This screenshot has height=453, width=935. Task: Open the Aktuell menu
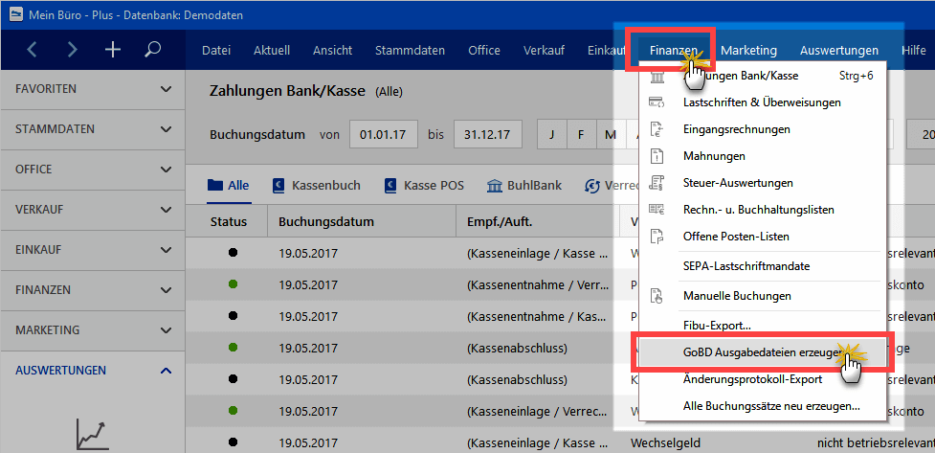pyautogui.click(x=272, y=50)
